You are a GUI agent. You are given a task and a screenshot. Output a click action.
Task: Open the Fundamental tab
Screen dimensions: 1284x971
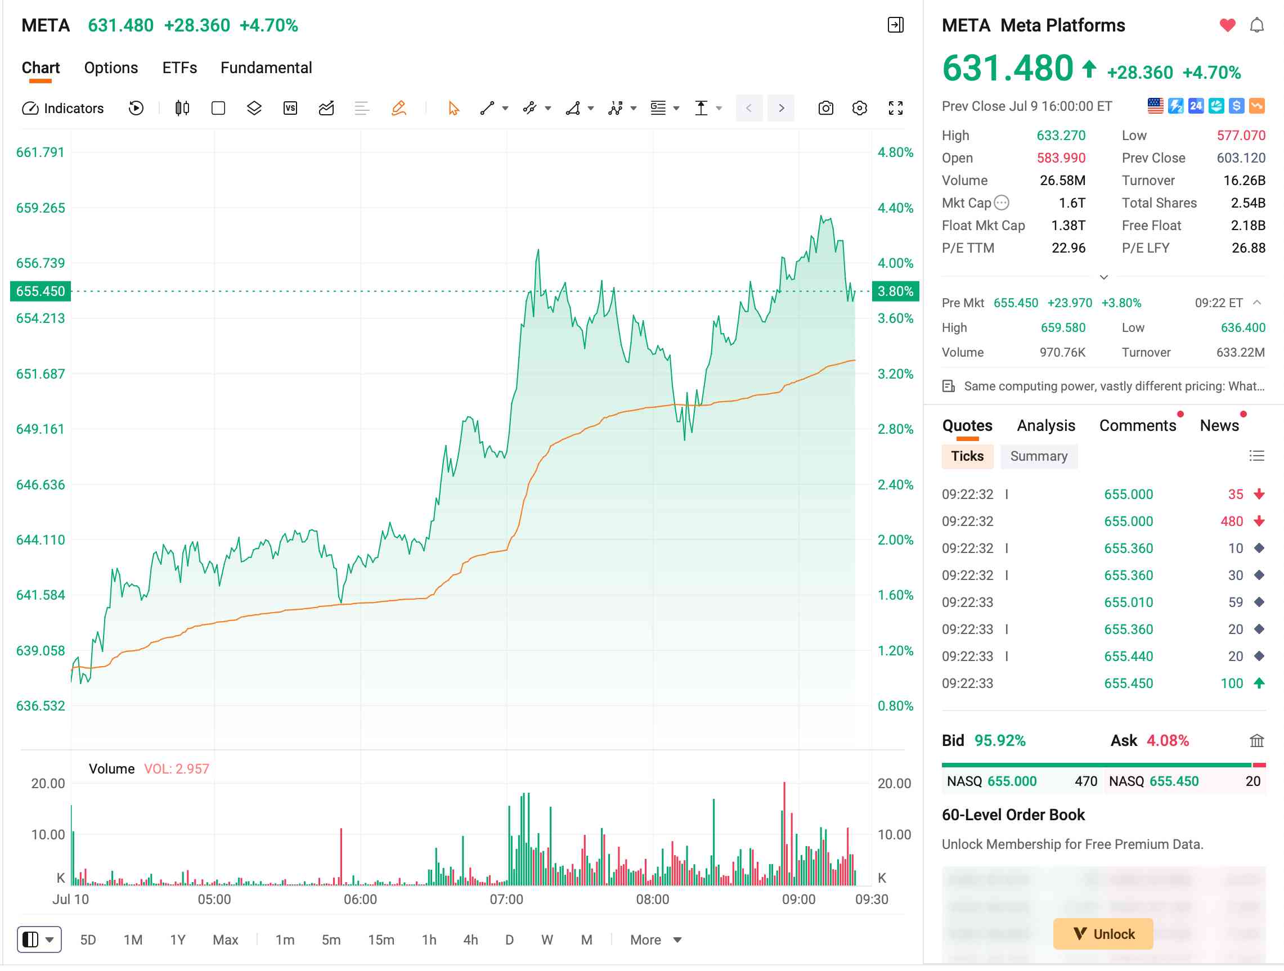[266, 68]
